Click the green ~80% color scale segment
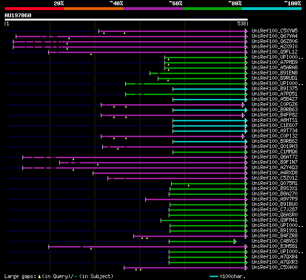Viewport: 306px width, 280px height. click(x=212, y=9)
